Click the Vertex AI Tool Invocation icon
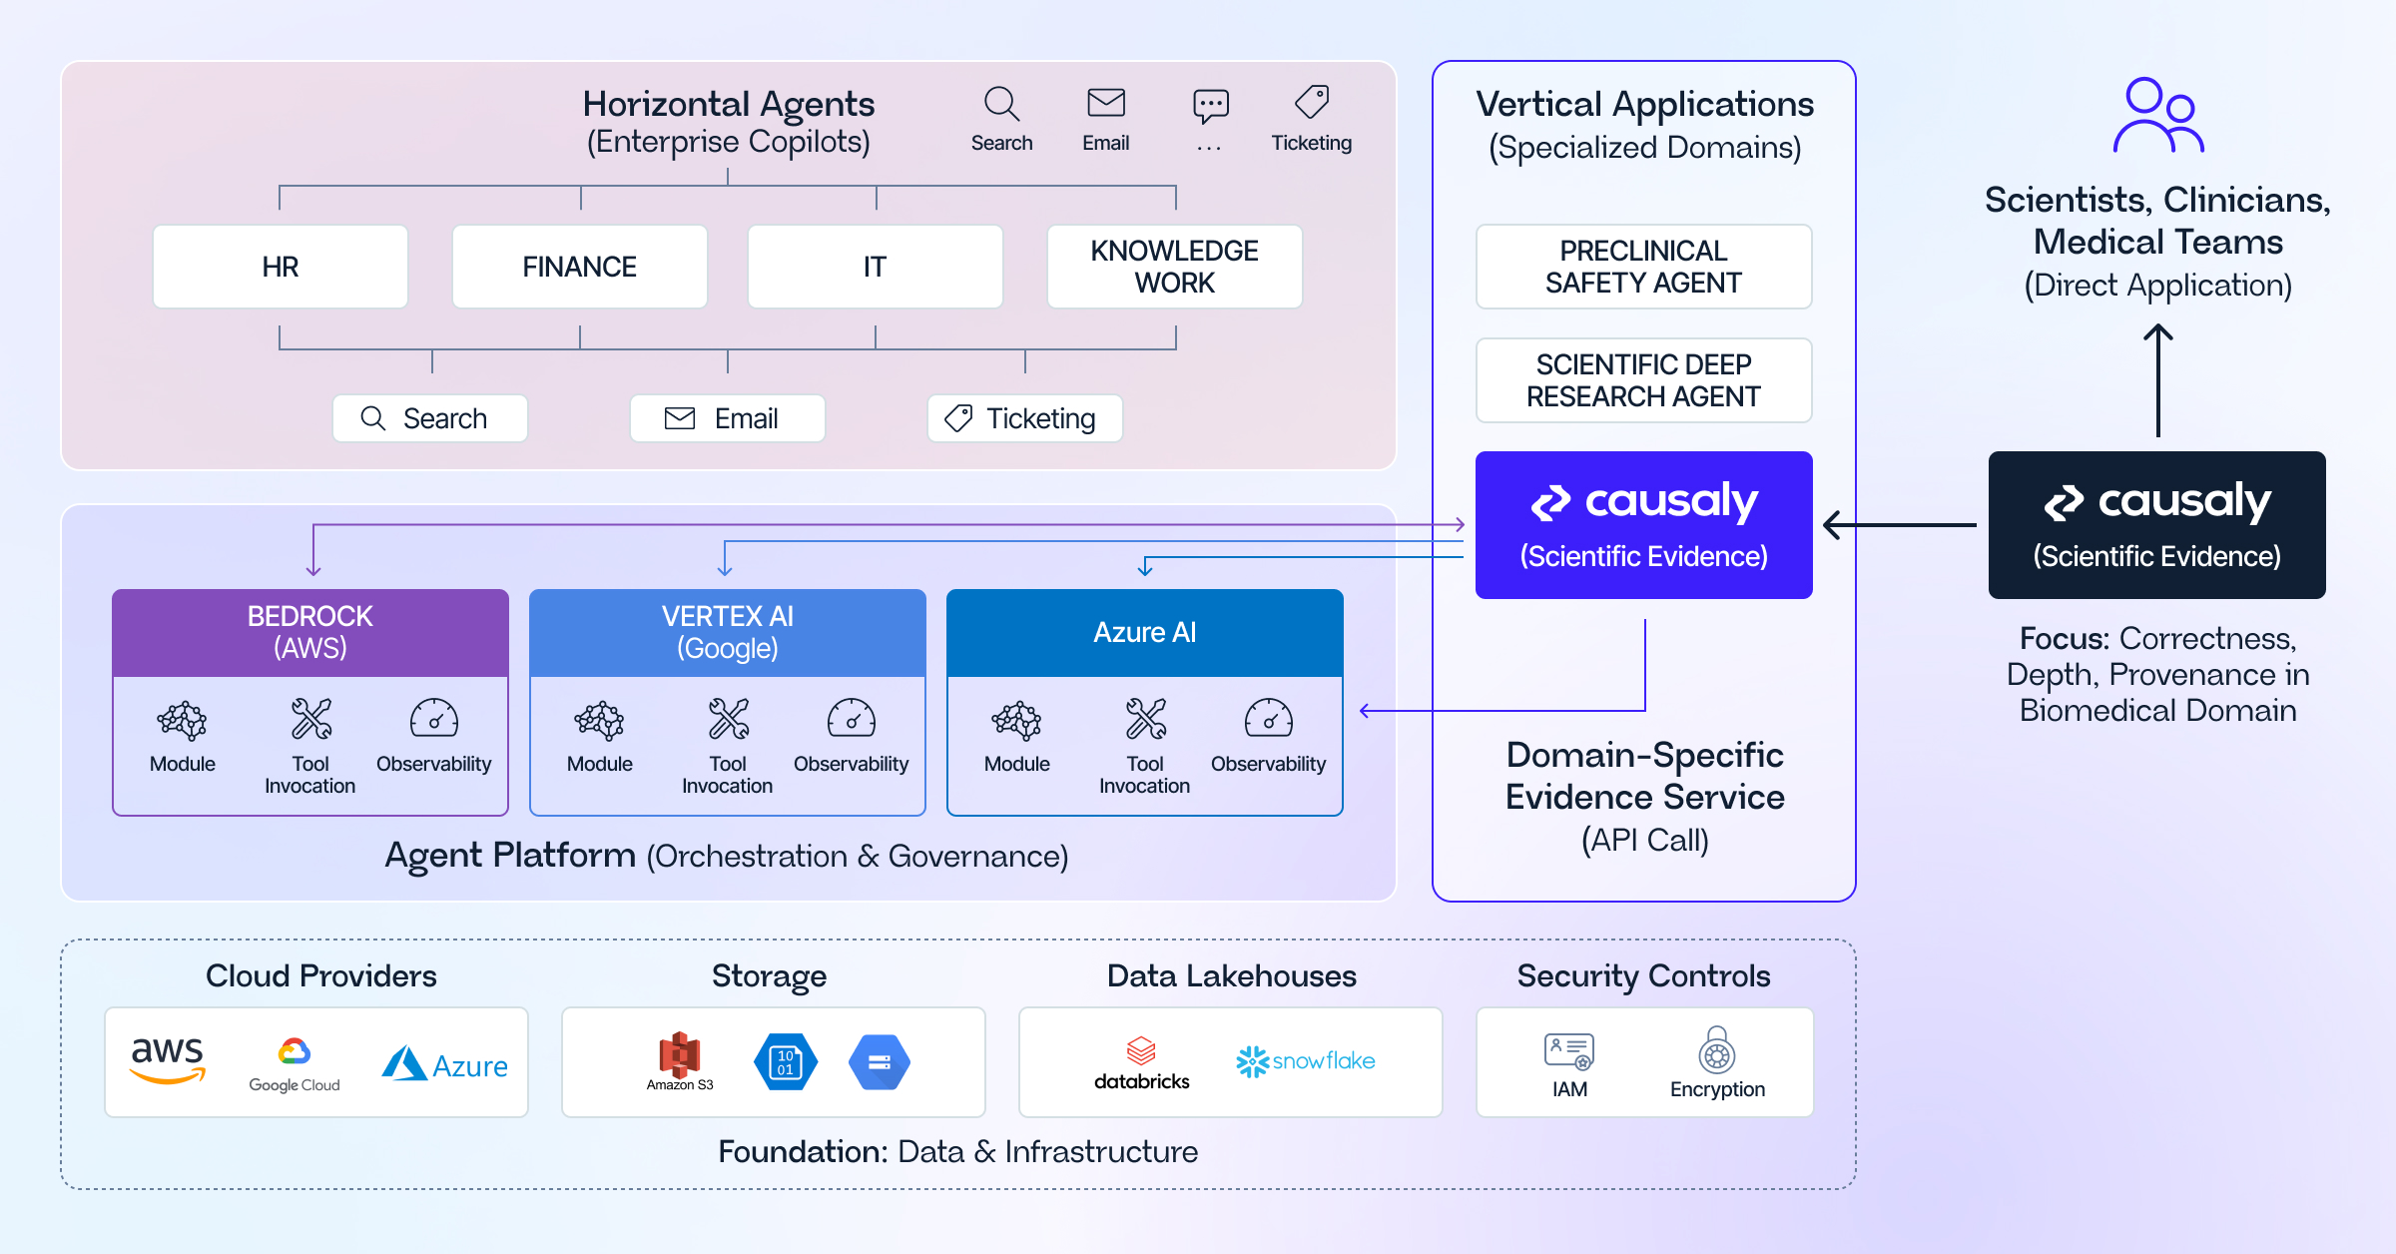 tap(728, 719)
